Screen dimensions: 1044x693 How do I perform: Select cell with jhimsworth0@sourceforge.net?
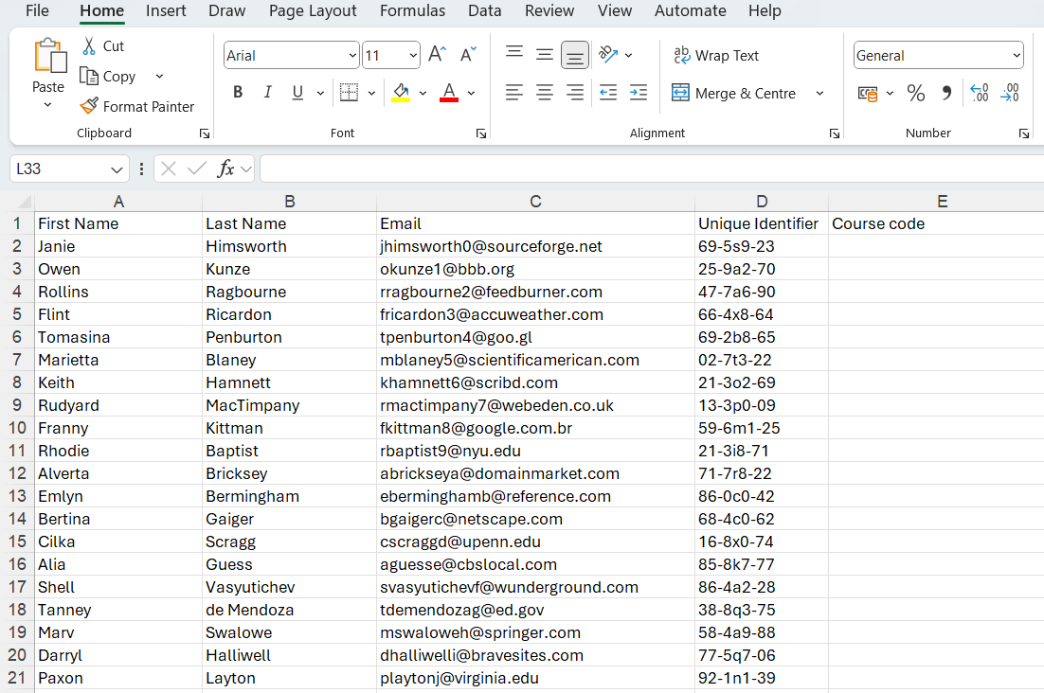coord(535,246)
